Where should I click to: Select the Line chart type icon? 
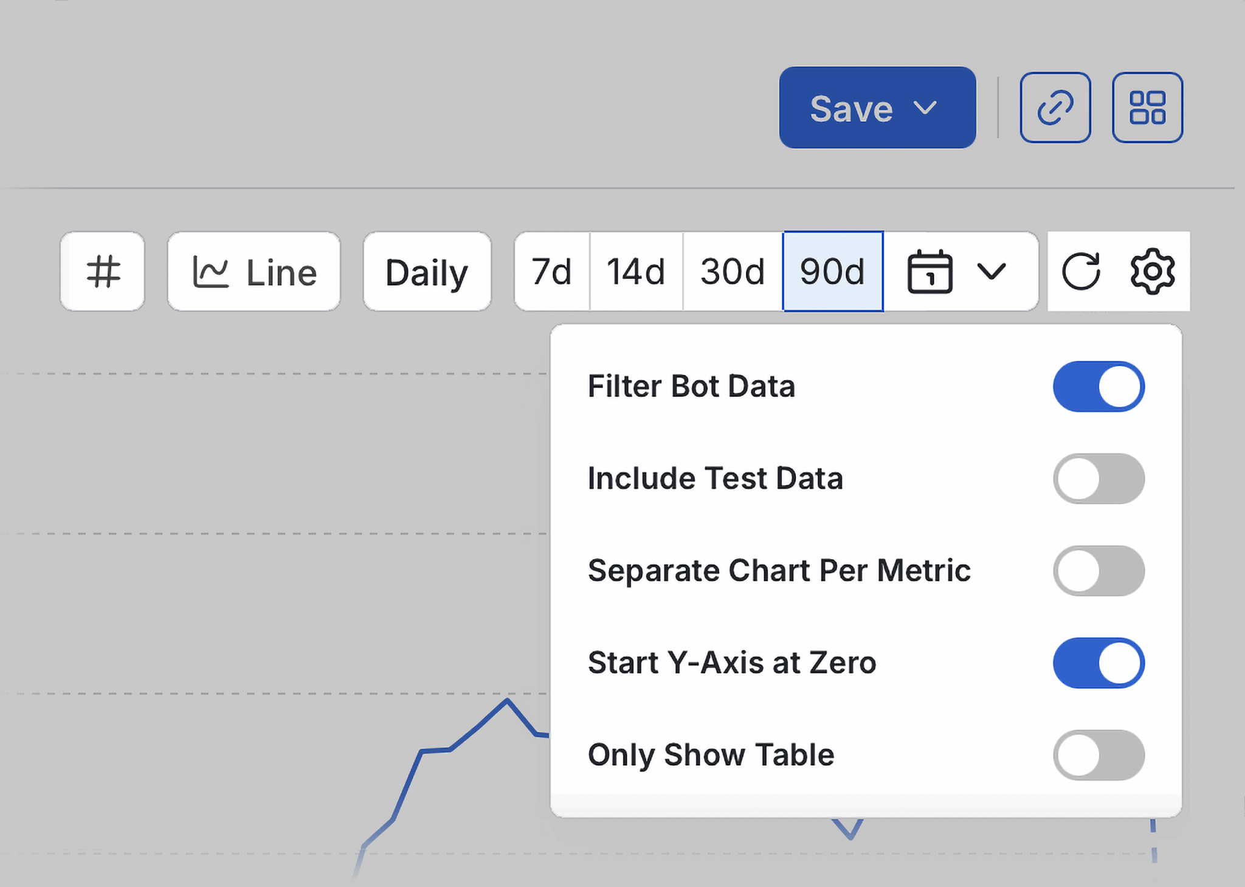click(x=253, y=271)
